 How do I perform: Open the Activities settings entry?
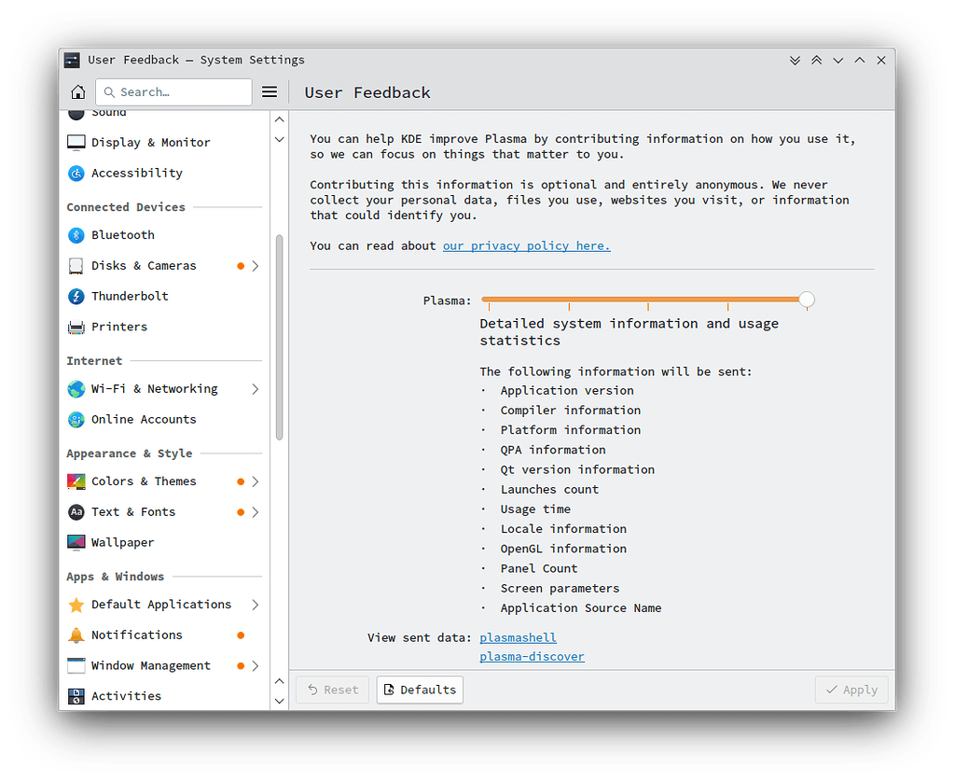point(126,696)
